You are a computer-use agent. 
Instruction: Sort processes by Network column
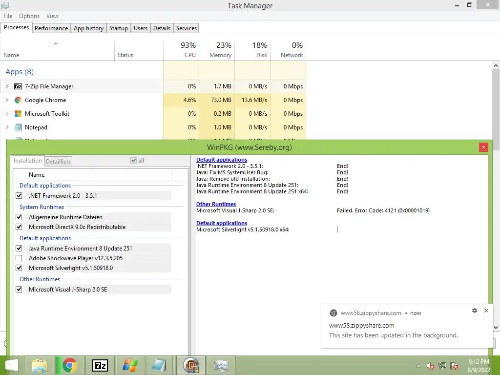tap(288, 50)
